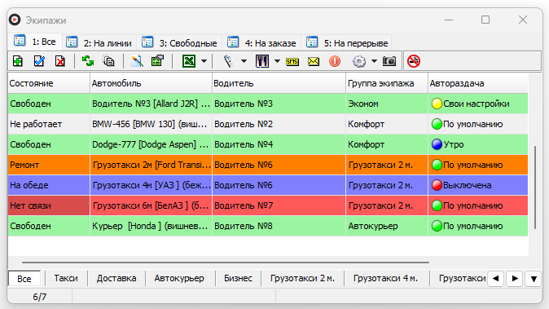
Task: Select cell BMW-456 [BMW 130]
Action: click(151, 124)
